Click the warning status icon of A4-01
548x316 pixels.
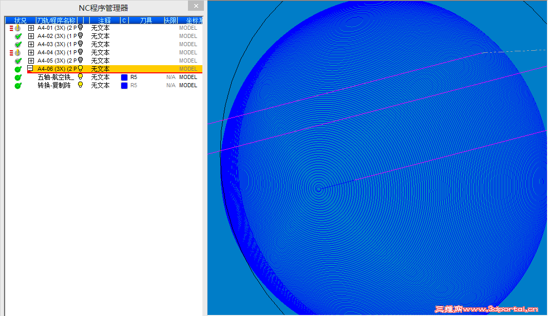pos(17,28)
